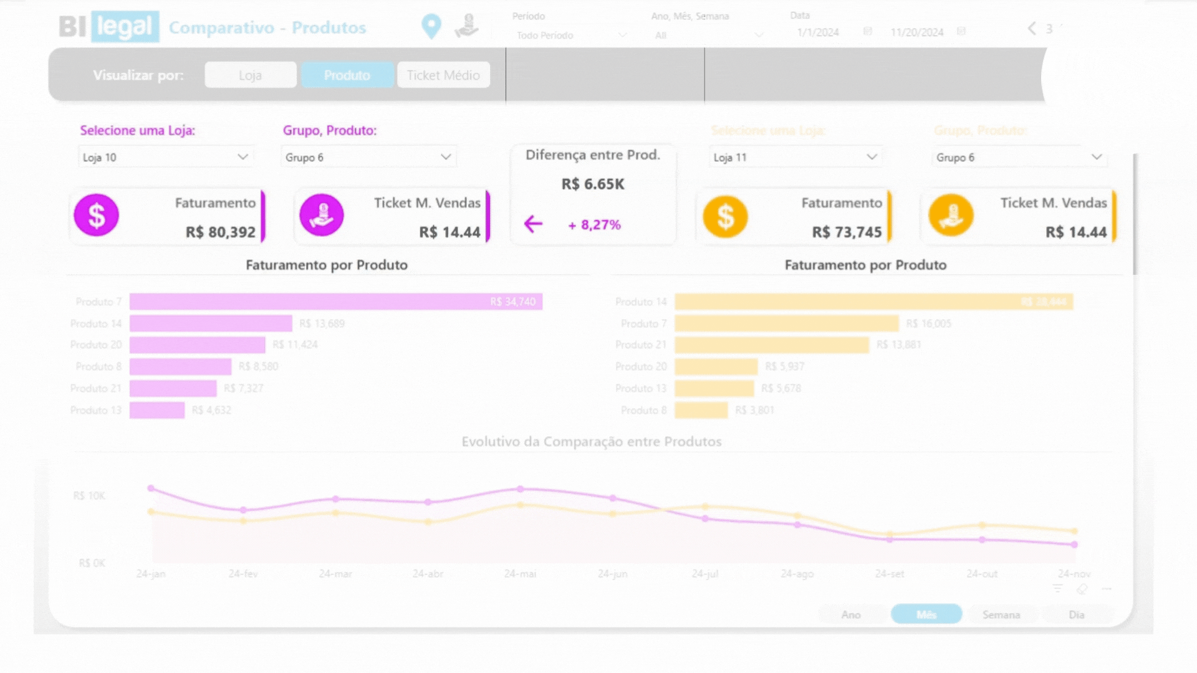The width and height of the screenshot is (1197, 673).
Task: Click the 1/1/2024 start date field
Action: (x=818, y=32)
